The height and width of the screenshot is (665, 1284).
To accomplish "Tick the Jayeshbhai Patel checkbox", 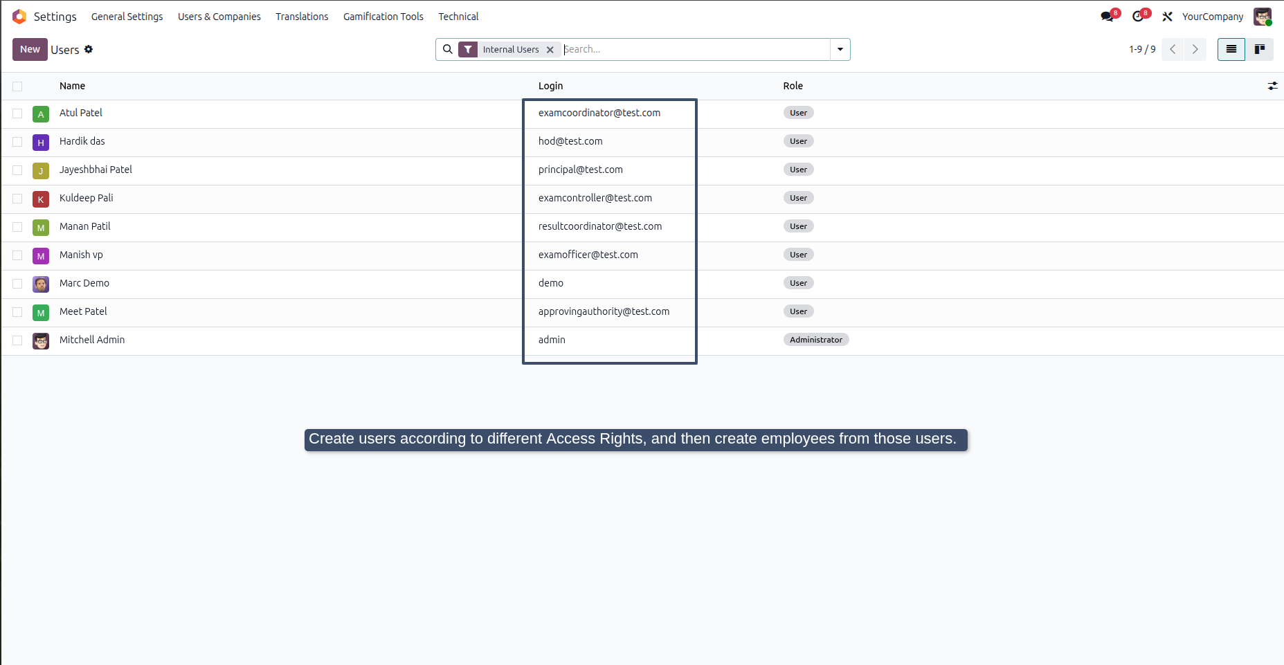I will click(x=17, y=170).
